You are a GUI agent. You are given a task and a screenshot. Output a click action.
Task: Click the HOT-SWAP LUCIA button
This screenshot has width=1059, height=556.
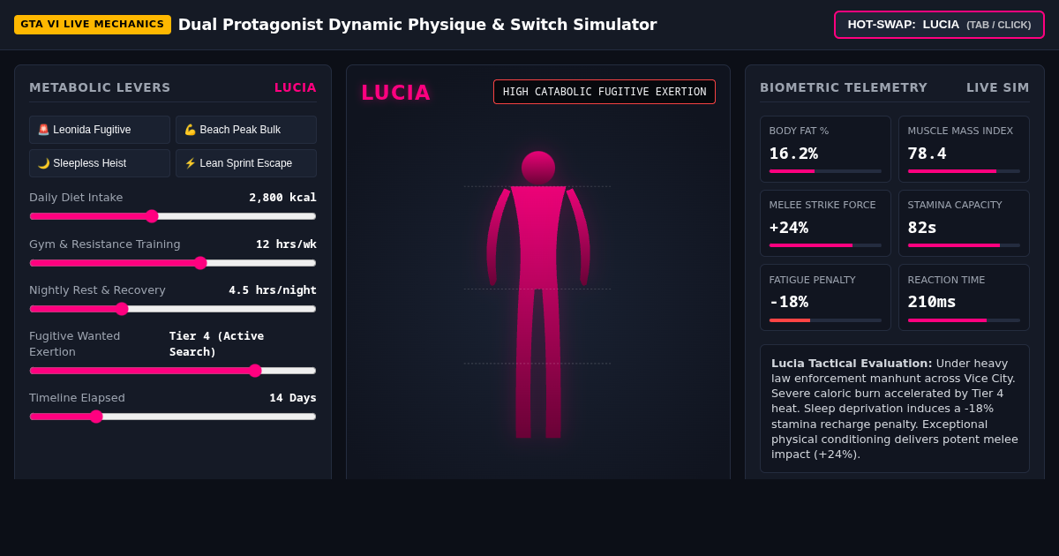(939, 25)
